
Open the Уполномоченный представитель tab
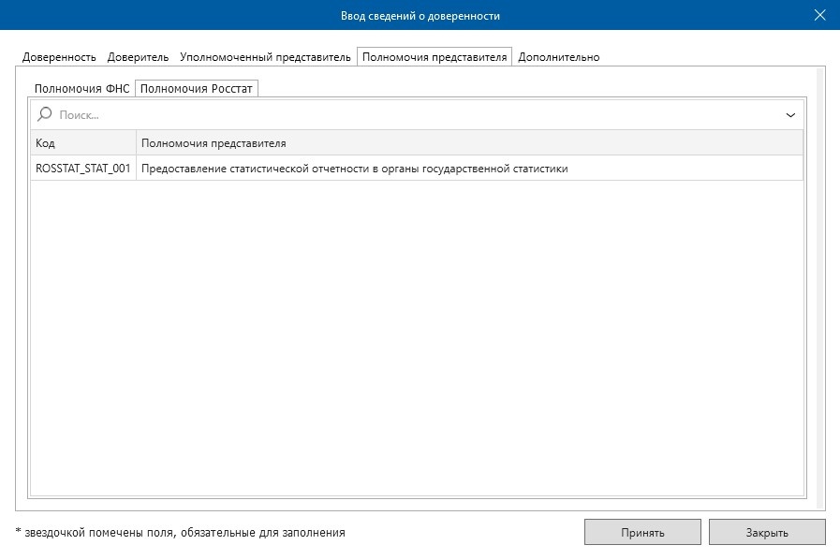coord(265,57)
